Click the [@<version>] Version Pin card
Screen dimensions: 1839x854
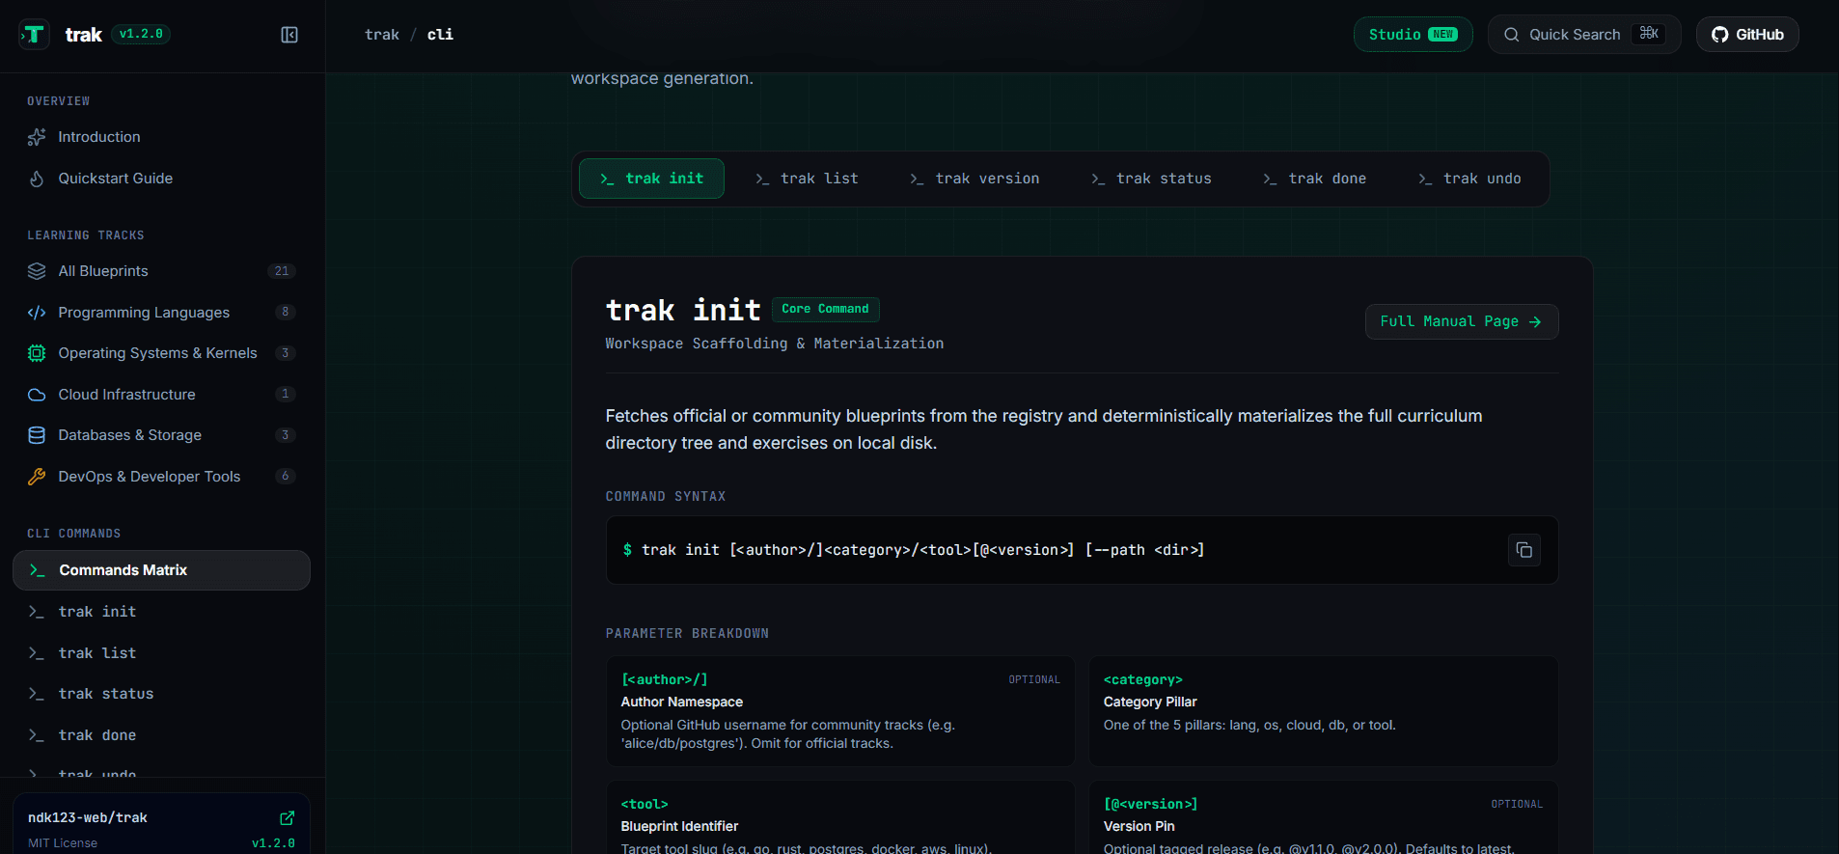[x=1324, y=818]
